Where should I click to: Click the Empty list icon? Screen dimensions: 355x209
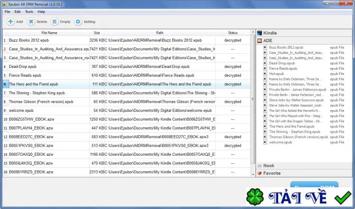click(x=54, y=21)
